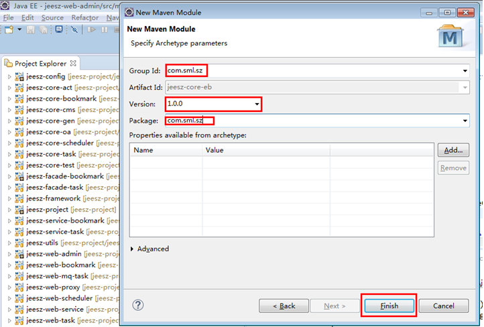This screenshot has height=327, width=484.
Task: Select jeesz-web-proxy in Project Explorer
Action: (x=53, y=287)
